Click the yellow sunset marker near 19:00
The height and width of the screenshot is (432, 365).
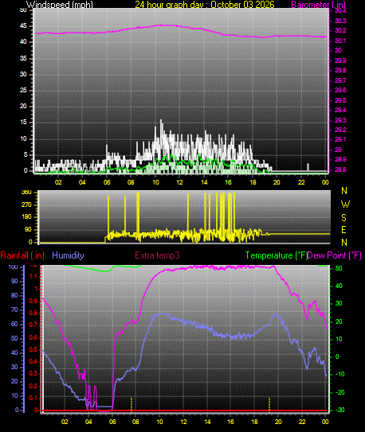[269, 405]
